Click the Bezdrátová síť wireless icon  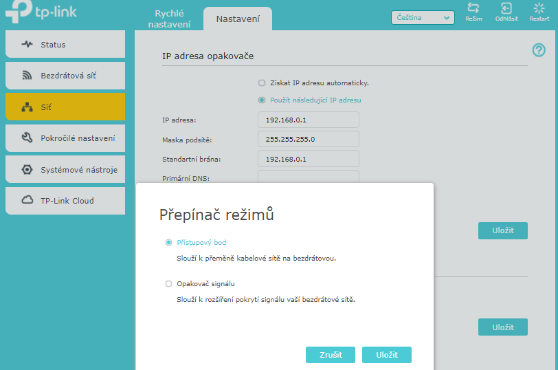[27, 76]
